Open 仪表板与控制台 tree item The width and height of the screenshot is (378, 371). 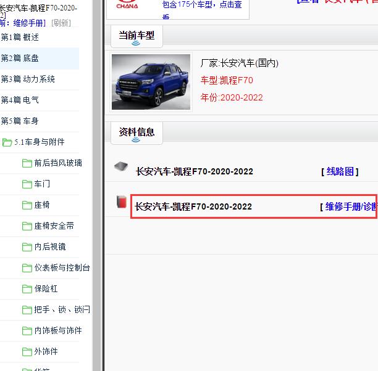(62, 267)
